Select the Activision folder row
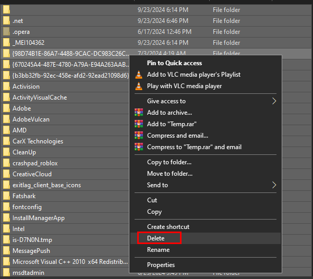The width and height of the screenshot is (313, 279). 26,87
